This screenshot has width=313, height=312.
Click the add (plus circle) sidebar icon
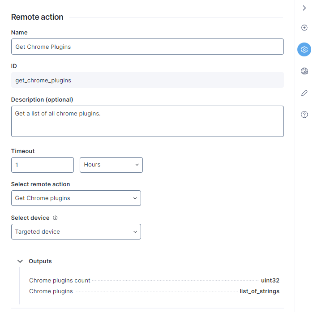tap(304, 28)
